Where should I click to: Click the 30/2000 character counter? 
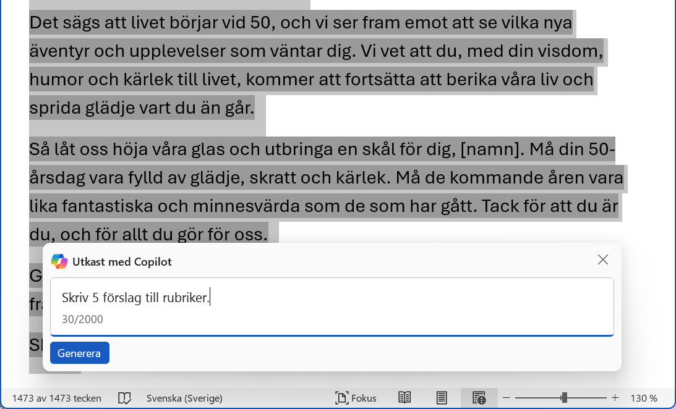point(82,319)
